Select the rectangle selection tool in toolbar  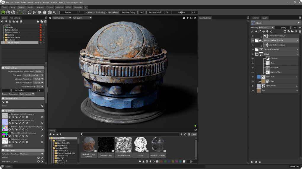pos(19,12)
